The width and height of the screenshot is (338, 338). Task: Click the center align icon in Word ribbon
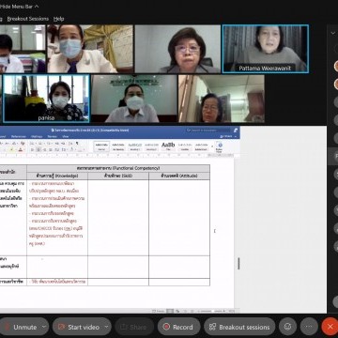tap(38, 150)
